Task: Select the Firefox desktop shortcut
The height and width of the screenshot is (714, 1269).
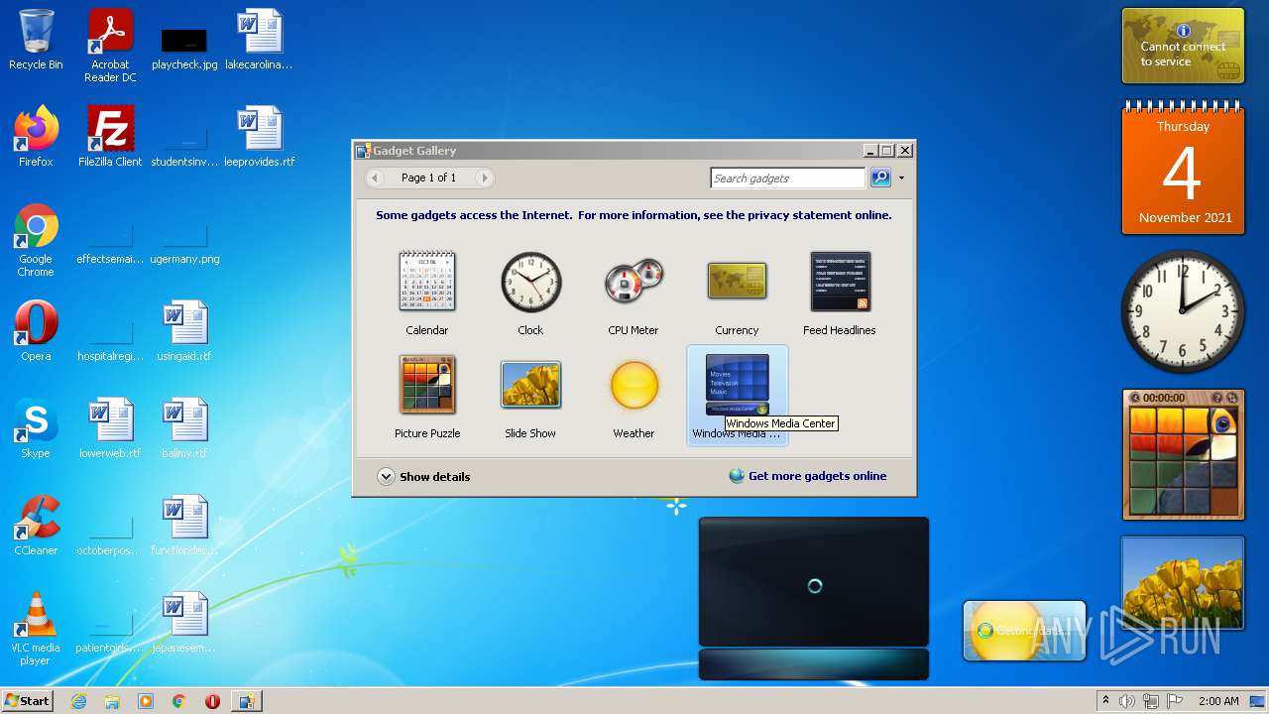Action: (x=36, y=137)
